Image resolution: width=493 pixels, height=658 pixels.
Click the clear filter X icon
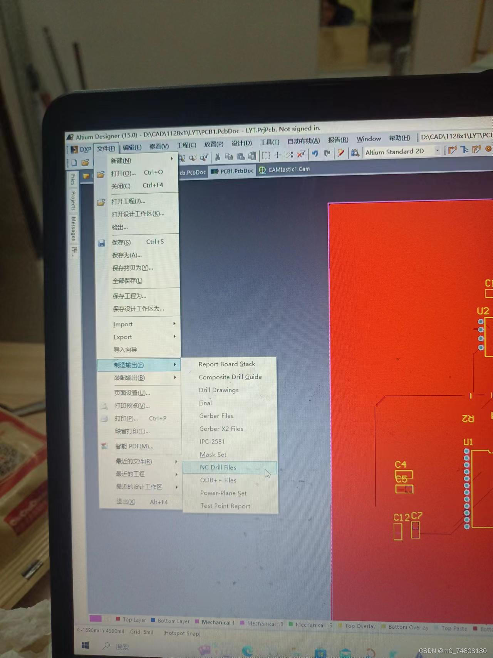pyautogui.click(x=301, y=154)
